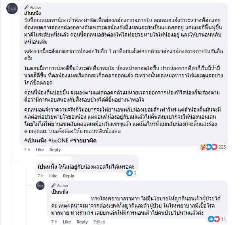
Task: View the 225 reactions on the top comment
Action: click(x=211, y=147)
